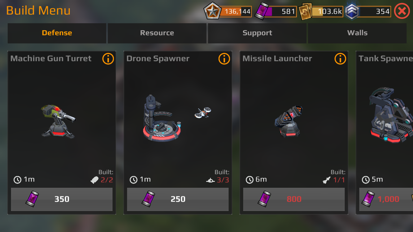Buy Machine Gun Turret for 350
Screen dimensions: 413x232
click(x=62, y=199)
